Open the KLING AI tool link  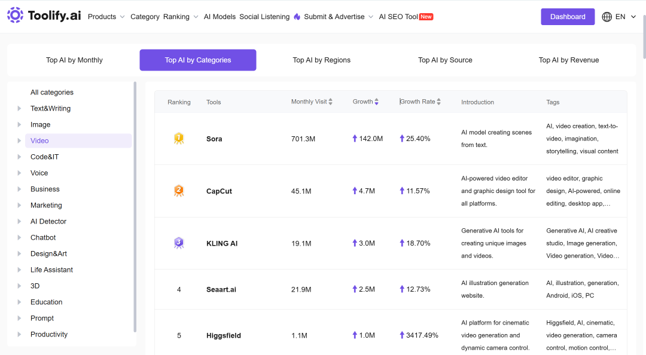point(222,243)
